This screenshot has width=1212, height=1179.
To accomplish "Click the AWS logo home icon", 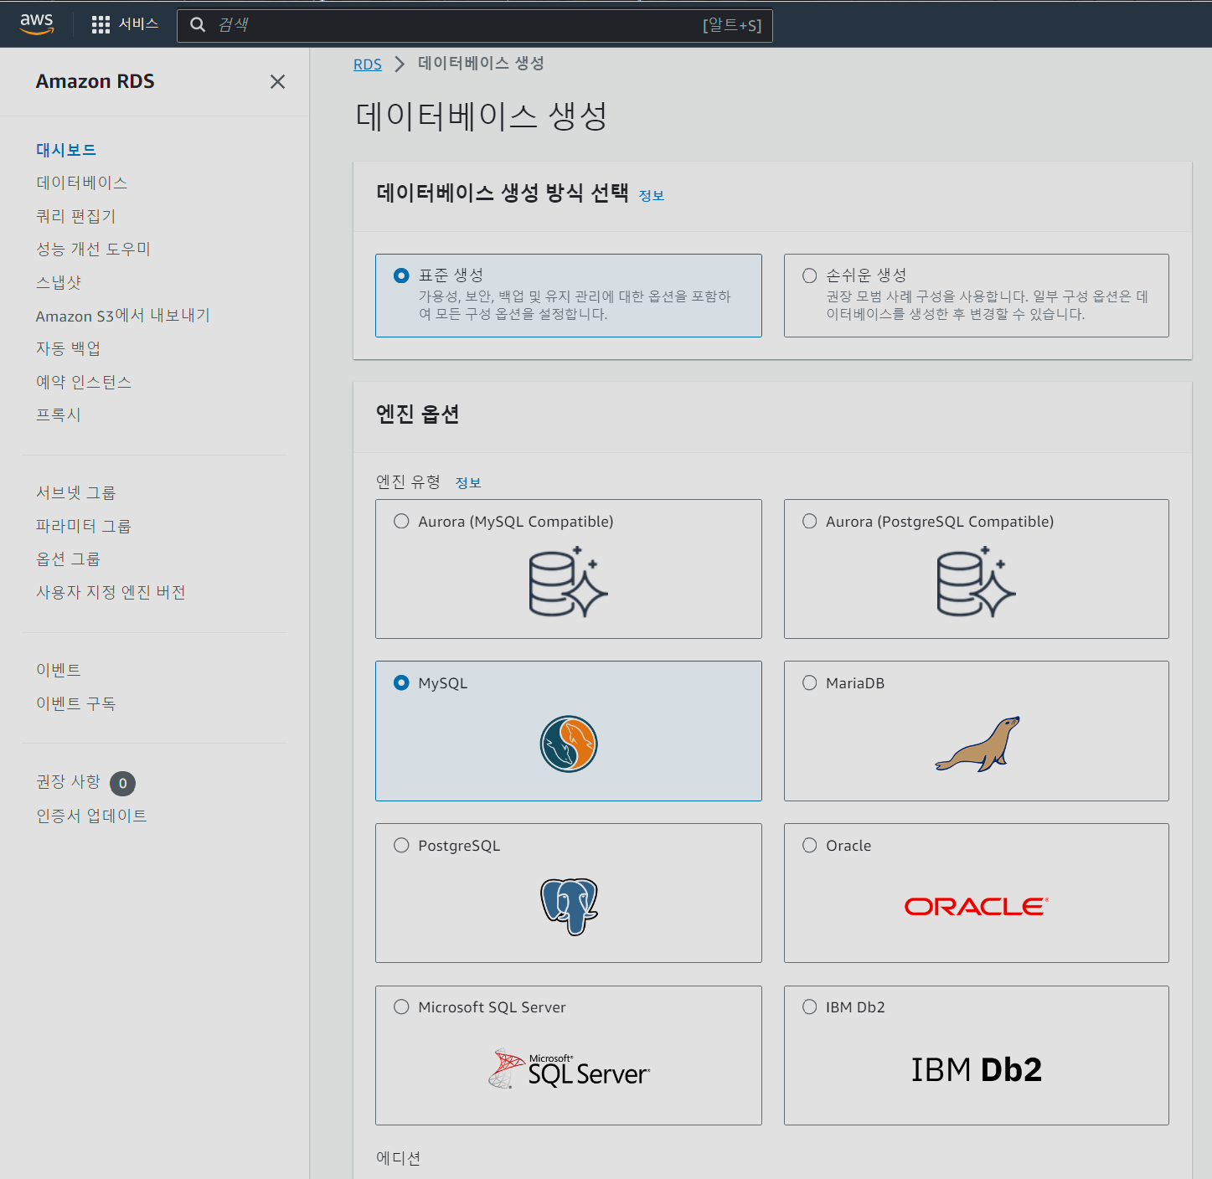I will click(37, 24).
